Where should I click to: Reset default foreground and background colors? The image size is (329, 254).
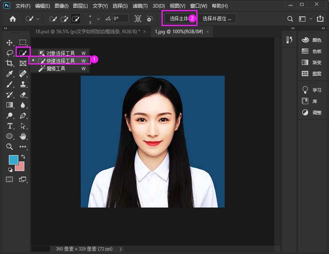pos(10,170)
